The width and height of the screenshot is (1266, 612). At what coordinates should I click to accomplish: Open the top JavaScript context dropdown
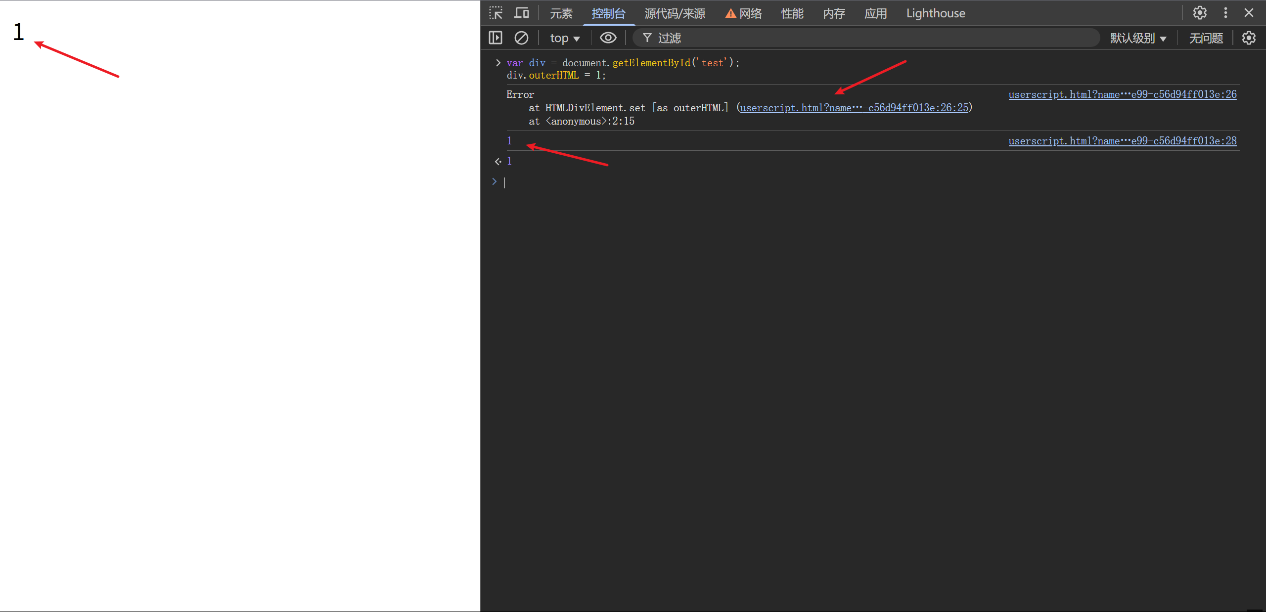pyautogui.click(x=564, y=38)
